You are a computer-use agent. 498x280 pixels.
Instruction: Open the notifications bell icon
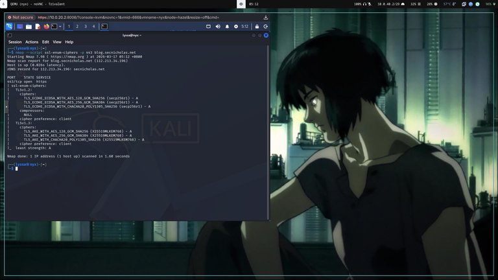click(227, 27)
